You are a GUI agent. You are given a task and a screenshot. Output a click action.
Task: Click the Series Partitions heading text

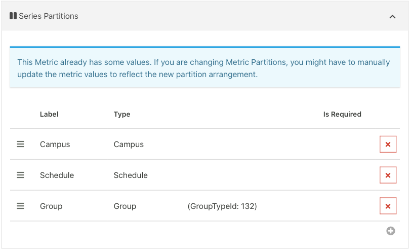pos(49,16)
